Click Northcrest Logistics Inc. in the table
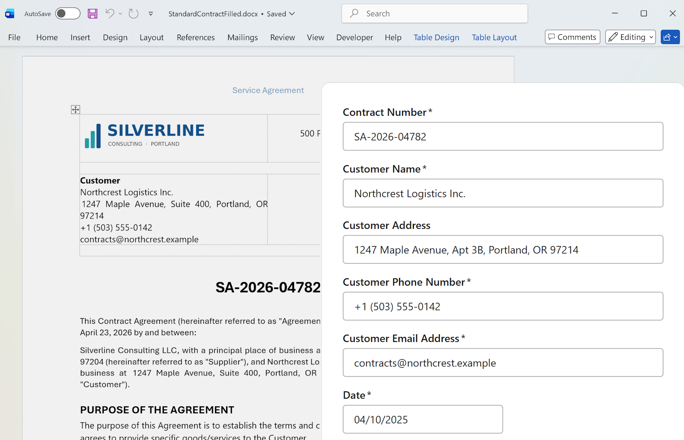 (127, 192)
